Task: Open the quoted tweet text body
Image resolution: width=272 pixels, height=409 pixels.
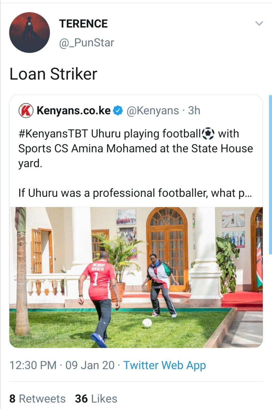Action: point(135,163)
